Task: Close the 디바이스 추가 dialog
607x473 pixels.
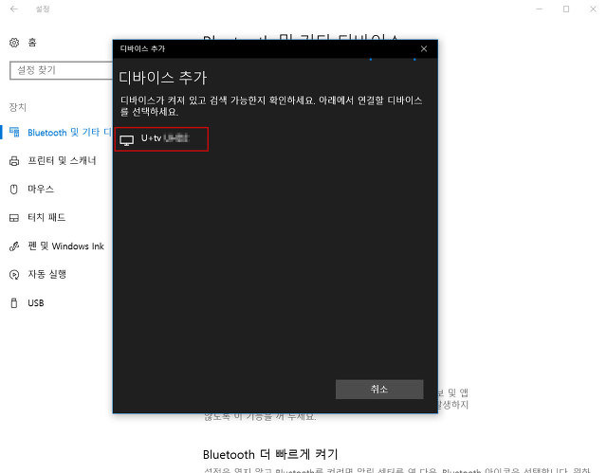Action: (x=424, y=48)
